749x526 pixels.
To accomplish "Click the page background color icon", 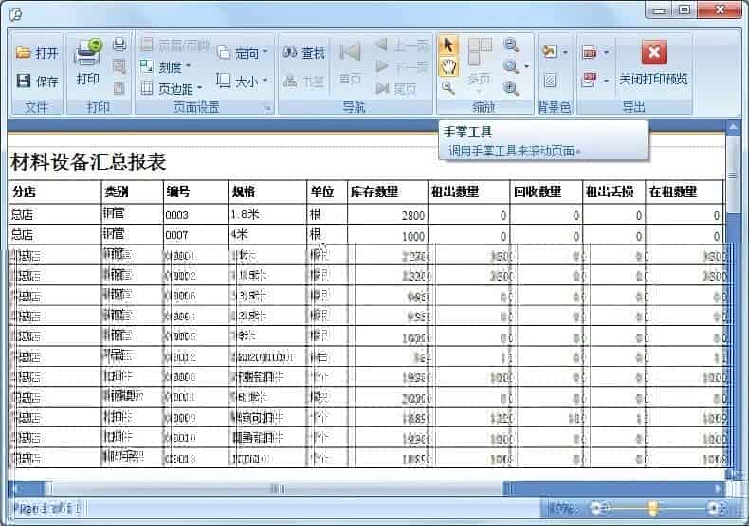I will (550, 51).
